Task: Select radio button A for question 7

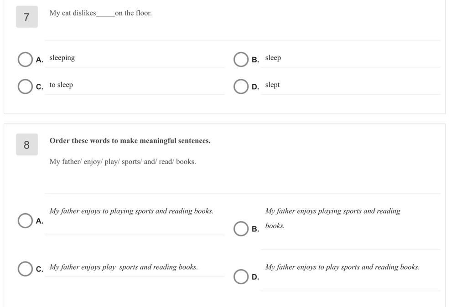Action: (x=25, y=60)
